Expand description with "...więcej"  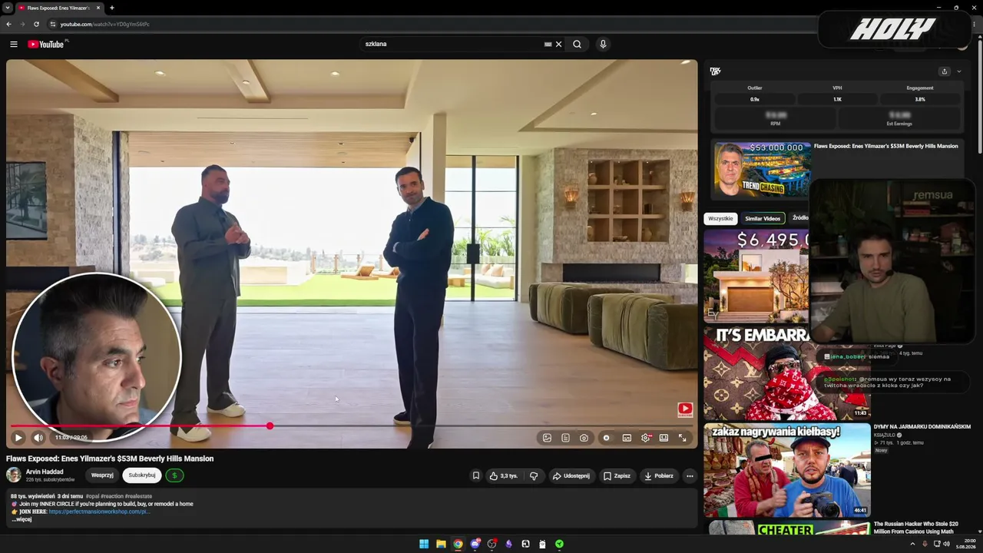(x=22, y=519)
